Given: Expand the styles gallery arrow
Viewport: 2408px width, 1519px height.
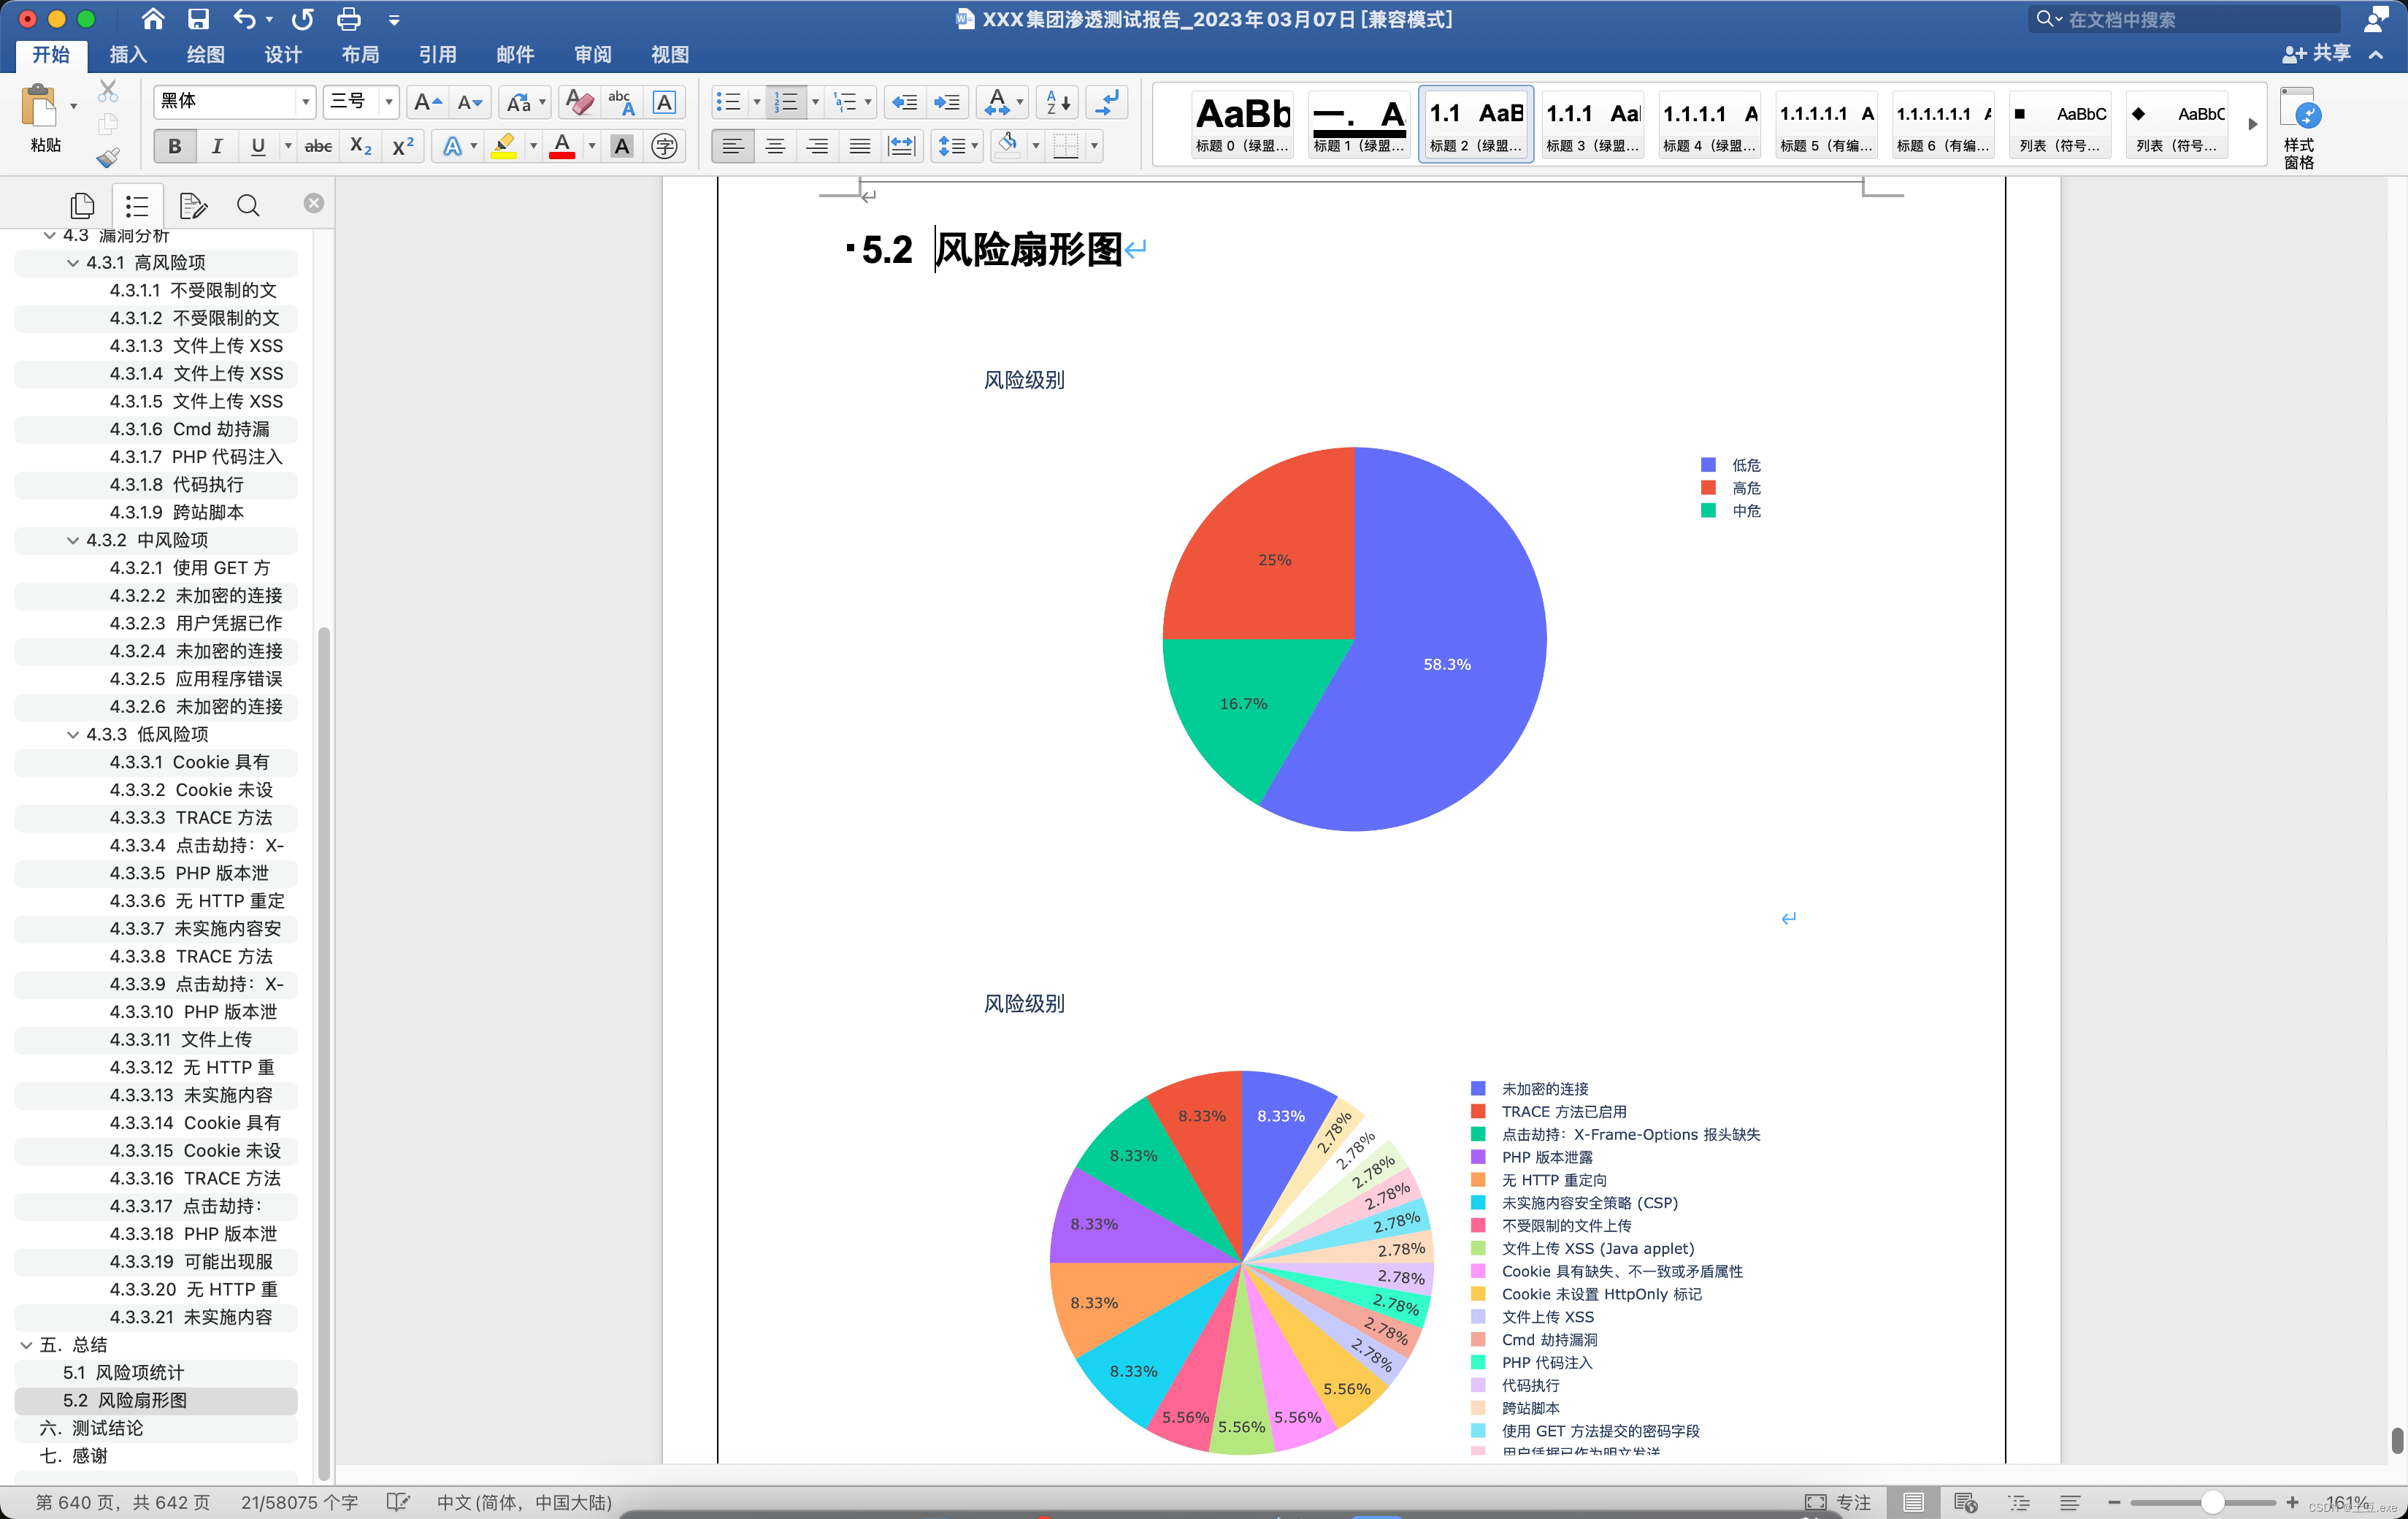Looking at the screenshot, I should pyautogui.click(x=2253, y=124).
